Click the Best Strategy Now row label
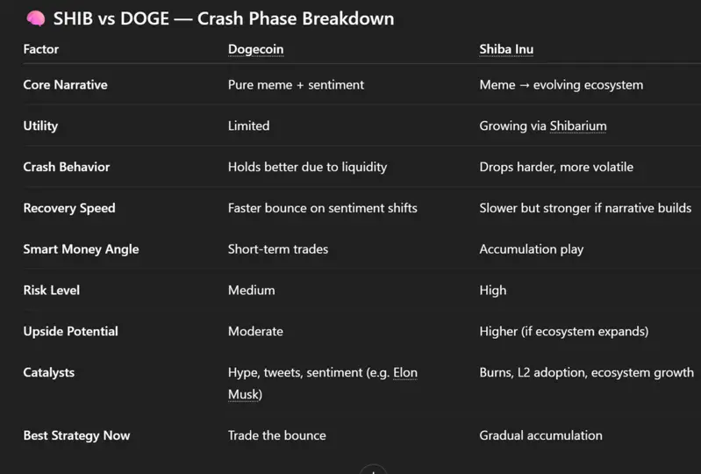Screen dimensions: 701x474 click(x=76, y=435)
